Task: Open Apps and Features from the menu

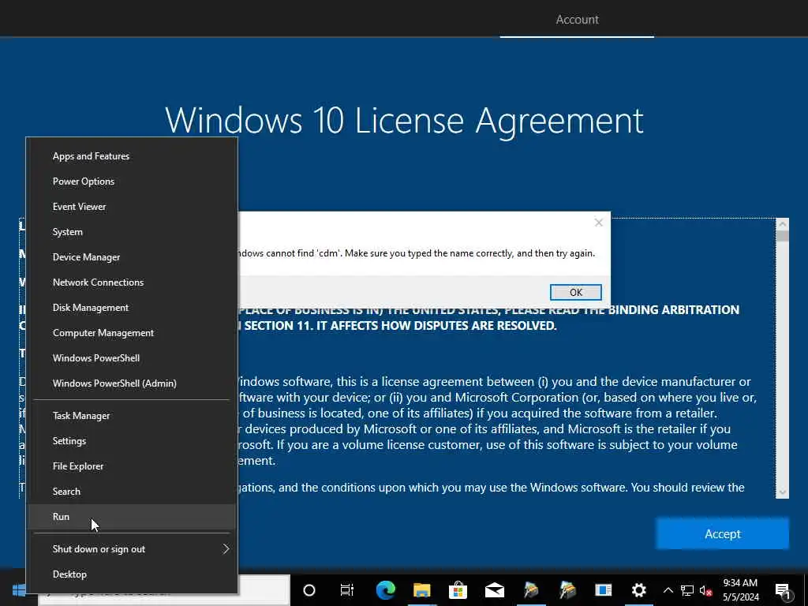Action: click(x=132, y=156)
